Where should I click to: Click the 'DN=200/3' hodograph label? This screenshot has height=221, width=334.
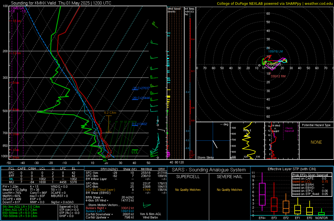pyautogui.click(x=274, y=64)
